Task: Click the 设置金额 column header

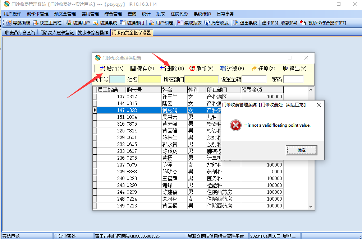Action: (x=262, y=90)
